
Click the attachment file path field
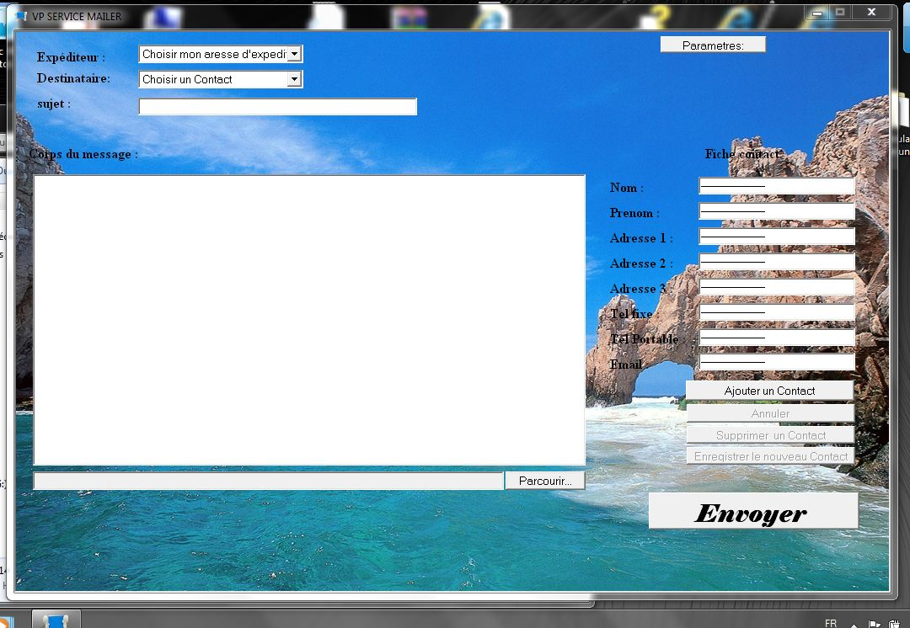tap(268, 481)
